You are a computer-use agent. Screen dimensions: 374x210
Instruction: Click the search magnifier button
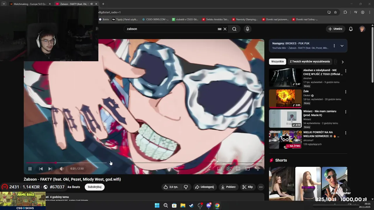(x=234, y=29)
